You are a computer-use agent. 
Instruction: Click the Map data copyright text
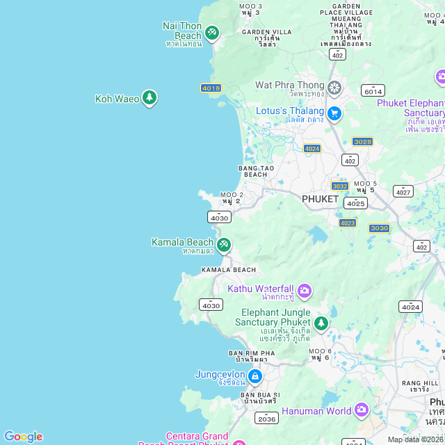(x=416, y=440)
